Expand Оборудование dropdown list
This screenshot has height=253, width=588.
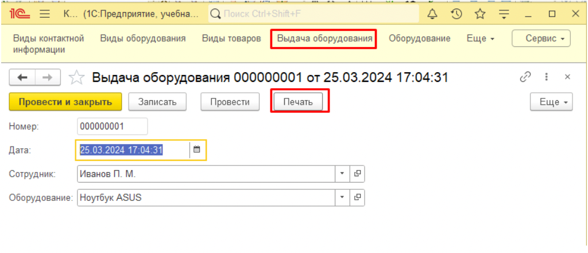click(x=342, y=197)
